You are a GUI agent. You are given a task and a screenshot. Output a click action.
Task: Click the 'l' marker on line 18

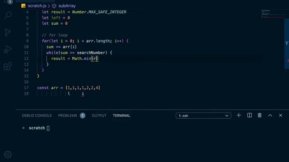click(69, 94)
